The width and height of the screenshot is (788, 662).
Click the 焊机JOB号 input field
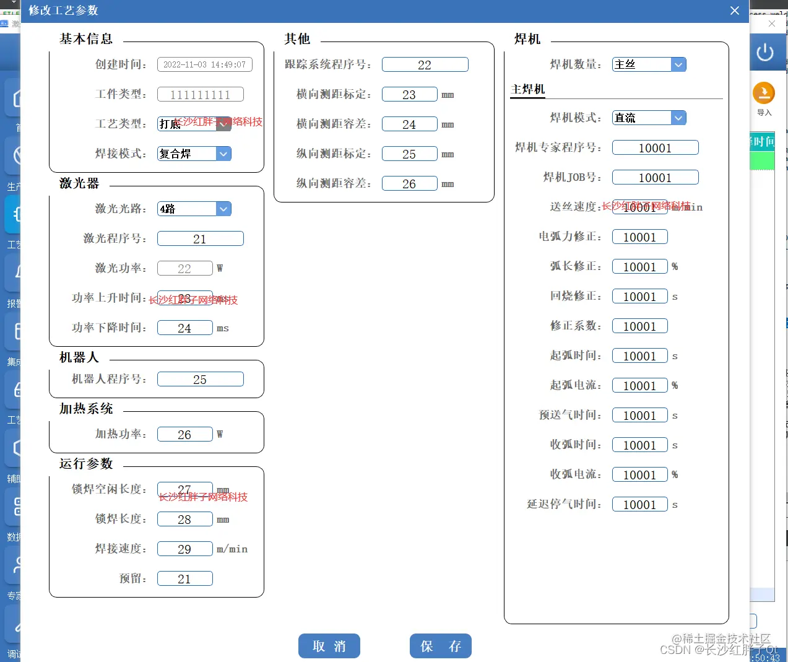point(655,177)
